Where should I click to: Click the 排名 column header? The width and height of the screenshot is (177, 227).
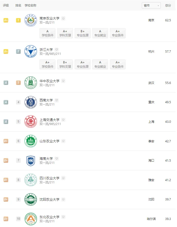click(x=18, y=6)
